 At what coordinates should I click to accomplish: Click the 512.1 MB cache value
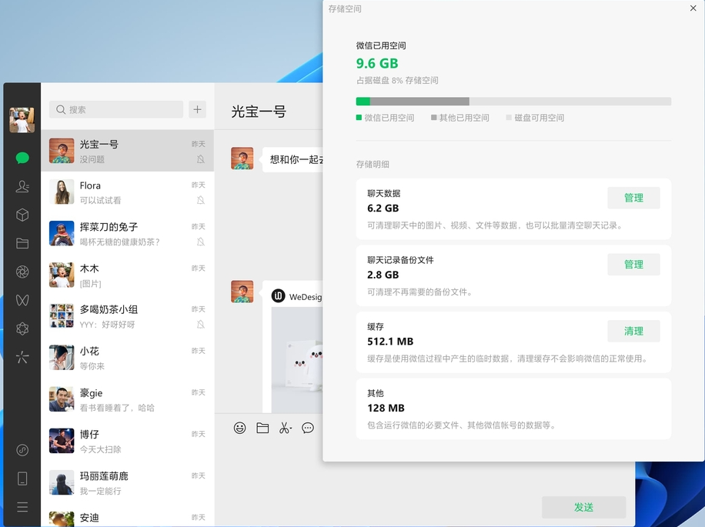coord(389,342)
